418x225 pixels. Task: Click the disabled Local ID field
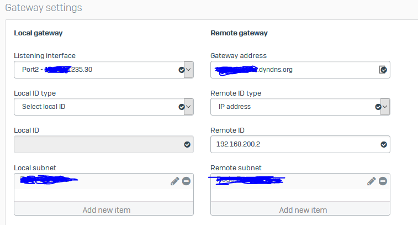[97, 144]
